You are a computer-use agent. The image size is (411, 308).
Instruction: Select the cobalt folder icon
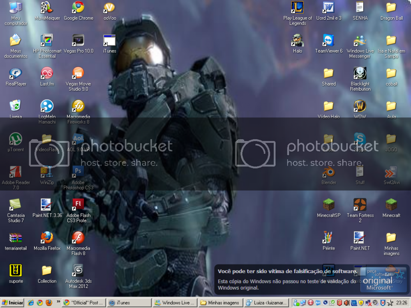pos(391,77)
